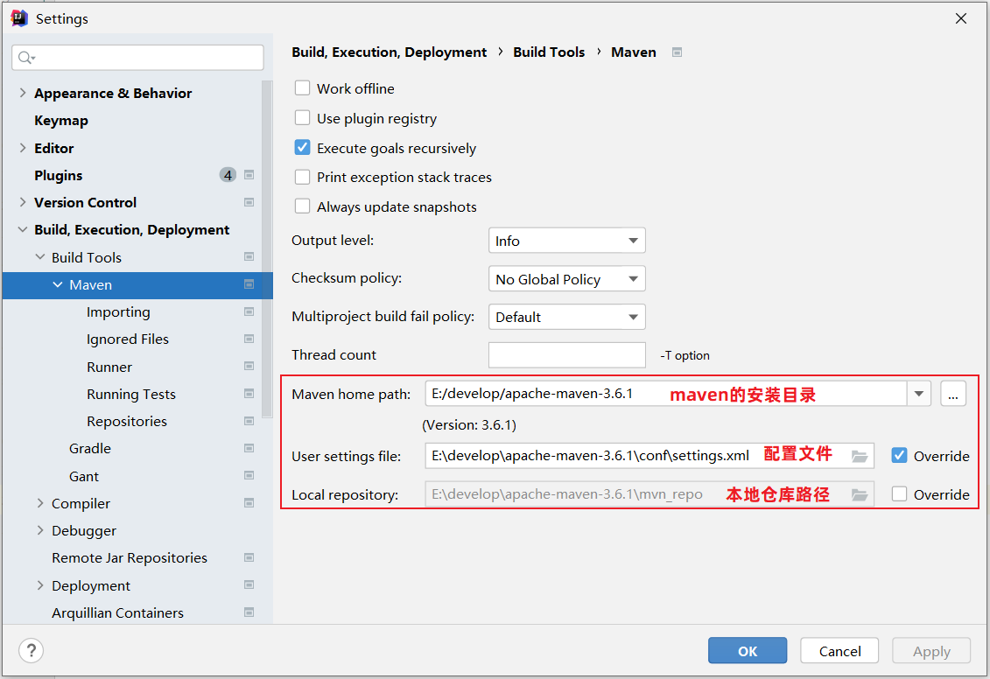Click into the Thread count field
The width and height of the screenshot is (990, 679).
[566, 355]
